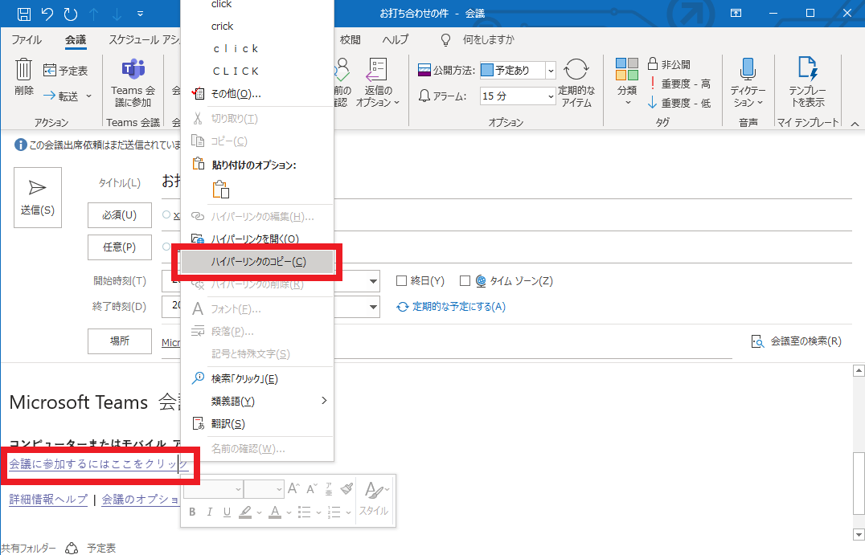Image resolution: width=865 pixels, height=555 pixels.
Task: Open the ribbon display options icon
Action: (736, 13)
